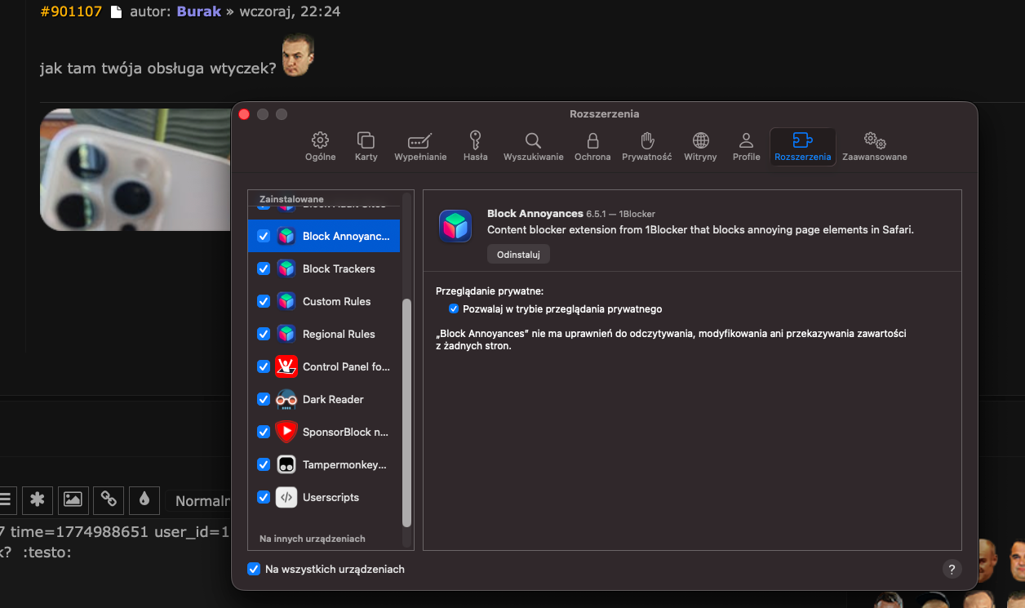Click the Custom Rules extension icon

(286, 301)
